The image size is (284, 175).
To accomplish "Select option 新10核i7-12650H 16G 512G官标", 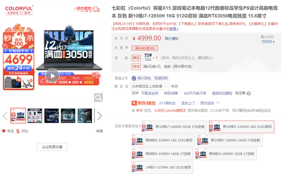I will [242, 127].
